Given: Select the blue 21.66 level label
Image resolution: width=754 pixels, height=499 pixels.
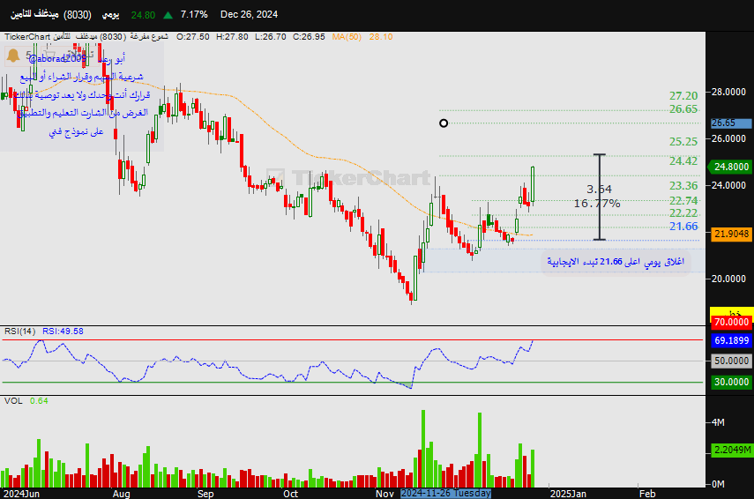Looking at the screenshot, I should point(683,227).
